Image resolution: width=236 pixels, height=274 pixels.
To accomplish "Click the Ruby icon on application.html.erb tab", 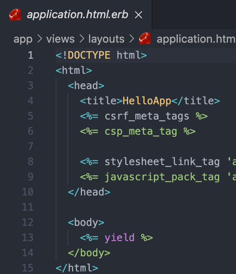I will coord(15,15).
